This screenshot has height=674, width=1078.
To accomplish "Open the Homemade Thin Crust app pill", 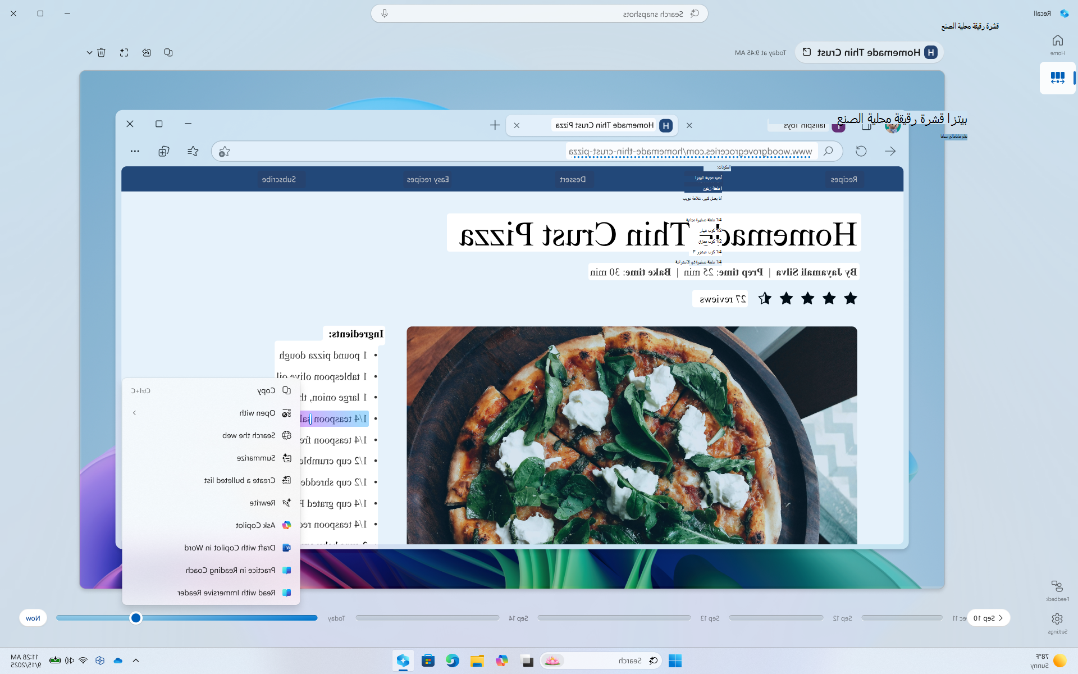I will [869, 52].
